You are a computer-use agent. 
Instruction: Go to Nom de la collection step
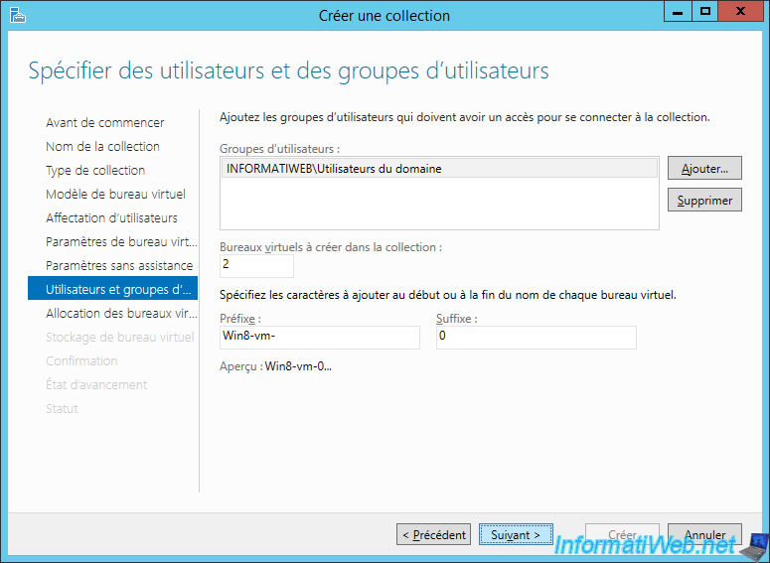(x=102, y=146)
